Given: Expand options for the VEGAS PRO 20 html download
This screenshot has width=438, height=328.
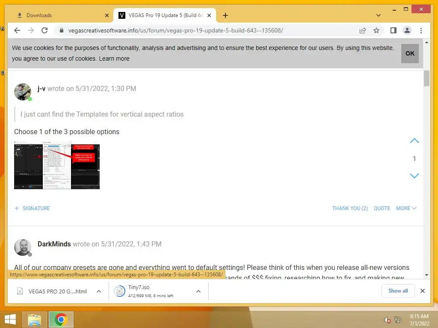Looking at the screenshot, I should [99, 291].
